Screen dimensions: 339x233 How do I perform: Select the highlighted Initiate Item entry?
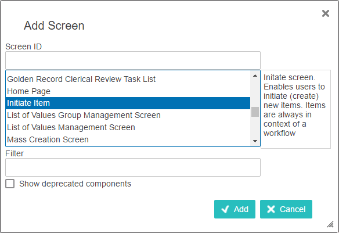pyautogui.click(x=128, y=103)
